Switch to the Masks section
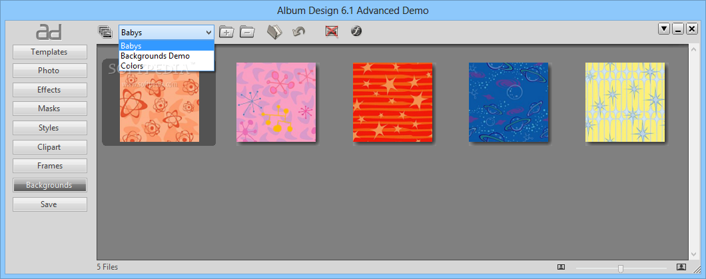The height and width of the screenshot is (279, 706). click(49, 109)
